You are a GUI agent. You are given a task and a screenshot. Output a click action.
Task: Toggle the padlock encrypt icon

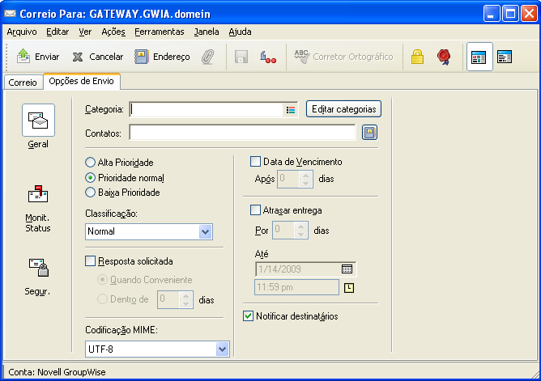pos(417,57)
